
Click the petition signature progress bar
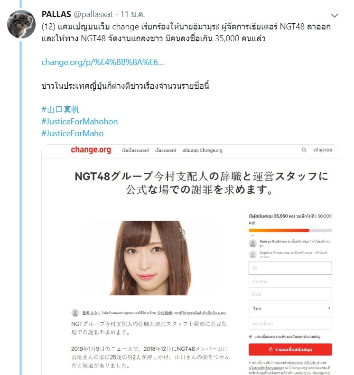(290, 230)
